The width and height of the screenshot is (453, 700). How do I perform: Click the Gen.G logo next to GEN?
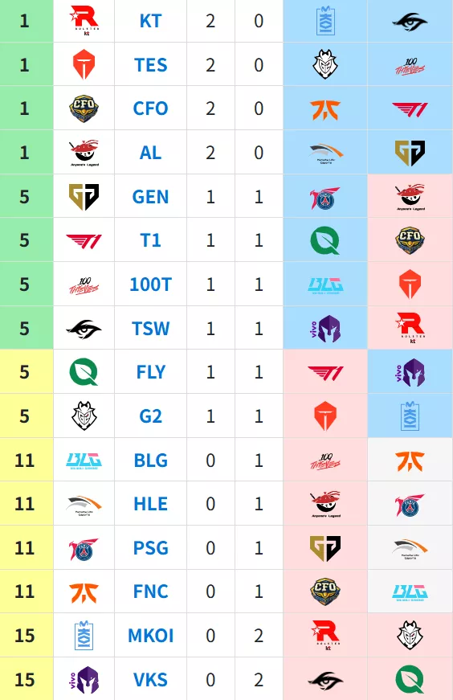click(x=84, y=196)
